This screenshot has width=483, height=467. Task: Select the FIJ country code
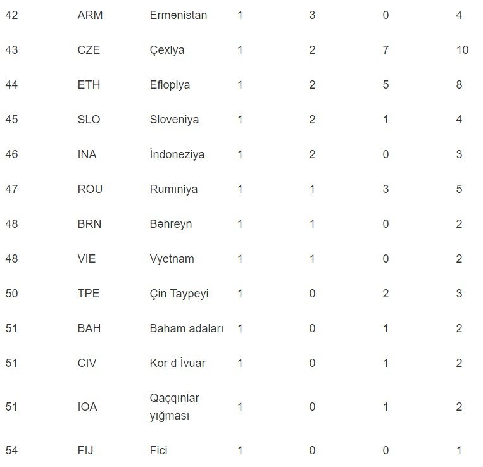point(85,451)
